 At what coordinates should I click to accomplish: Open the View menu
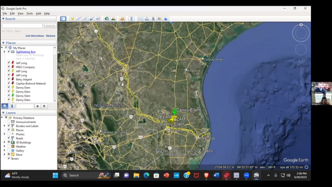click(x=20, y=14)
